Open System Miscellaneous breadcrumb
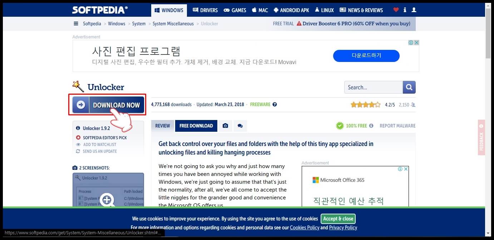This screenshot has height=240, width=494. coord(173,24)
